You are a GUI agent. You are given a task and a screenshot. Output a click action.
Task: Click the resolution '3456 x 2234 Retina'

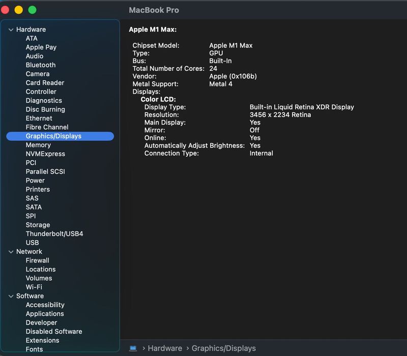(280, 115)
